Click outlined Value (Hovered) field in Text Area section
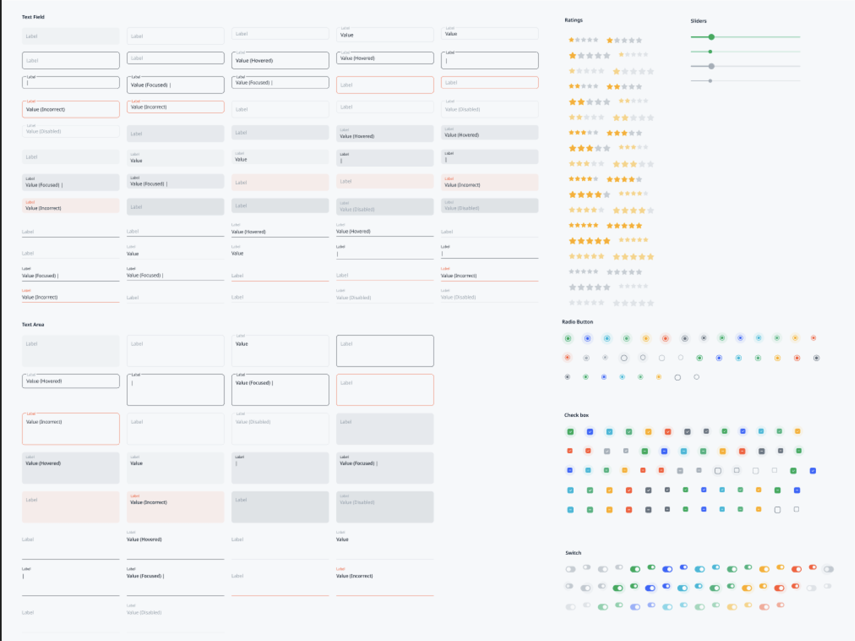This screenshot has width=855, height=641. pyautogui.click(x=71, y=381)
